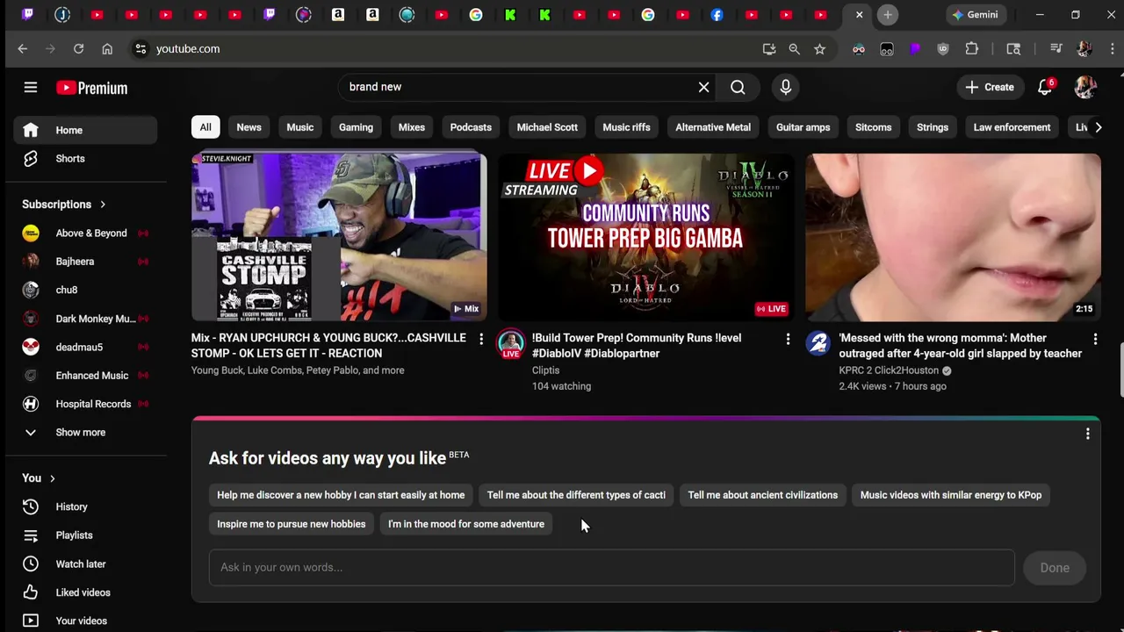Open the Hospital Records channel
1124x632 pixels.
click(x=85, y=404)
